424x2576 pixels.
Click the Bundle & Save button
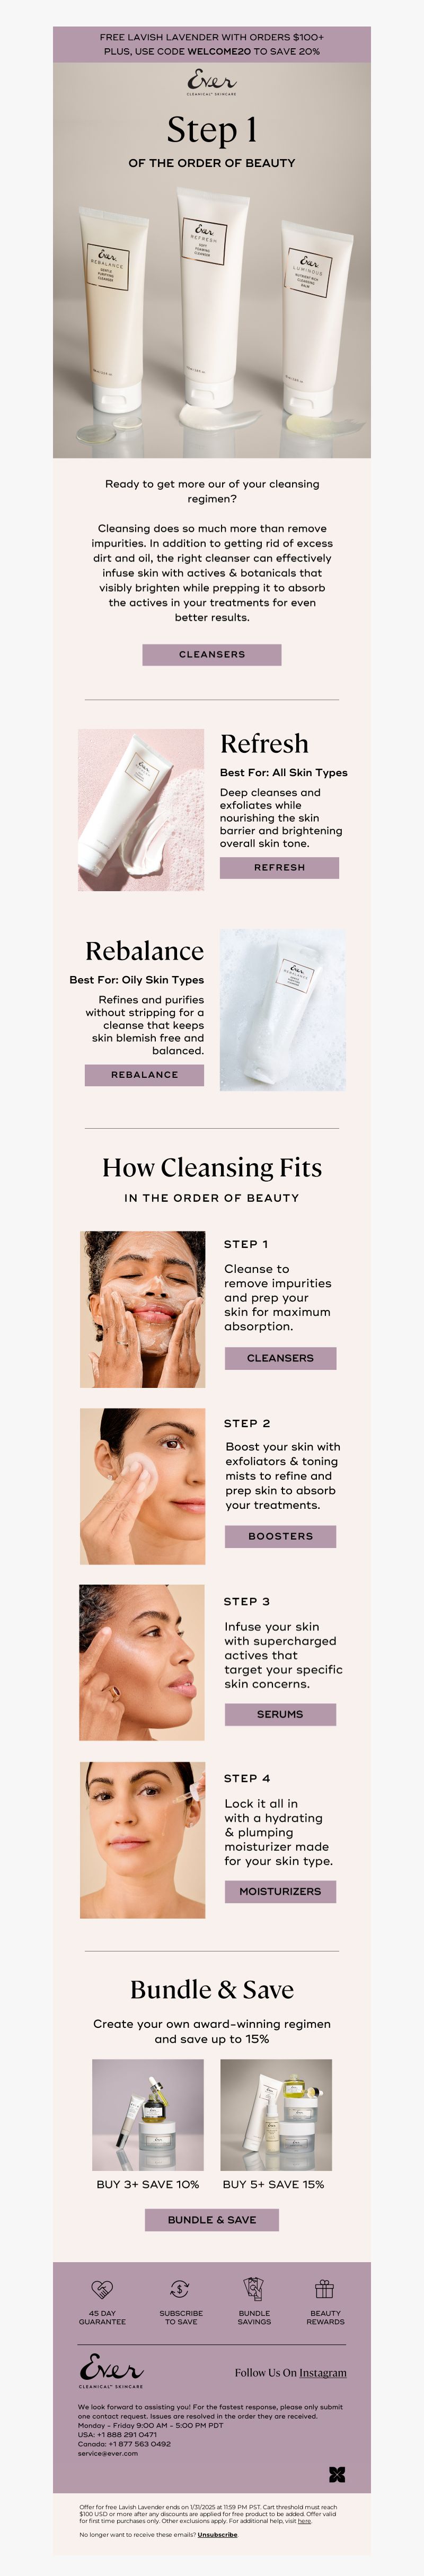click(212, 2219)
